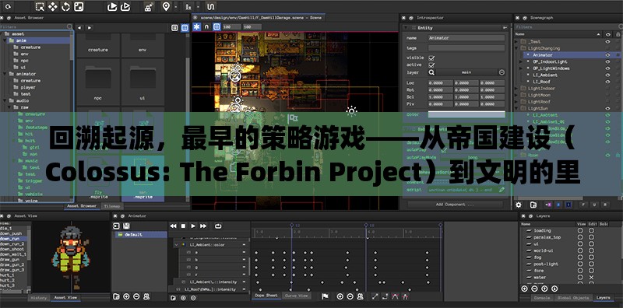The image size is (623, 308).
Task: Select down_shoot in animation list
Action: 12,249
